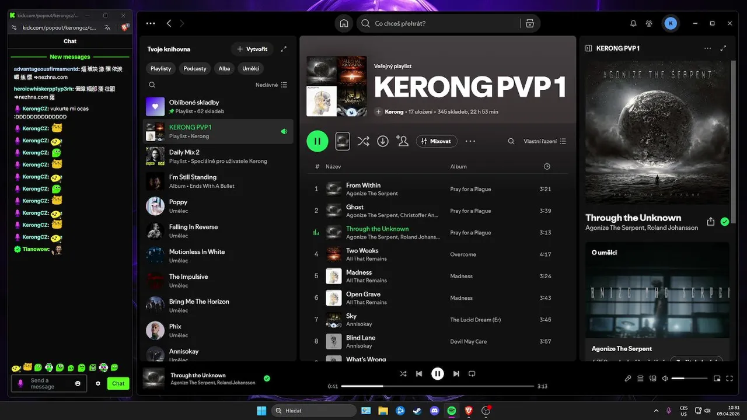Screen dimensions: 747x420
Task: Open Connect to a device icon
Action: [653, 379]
